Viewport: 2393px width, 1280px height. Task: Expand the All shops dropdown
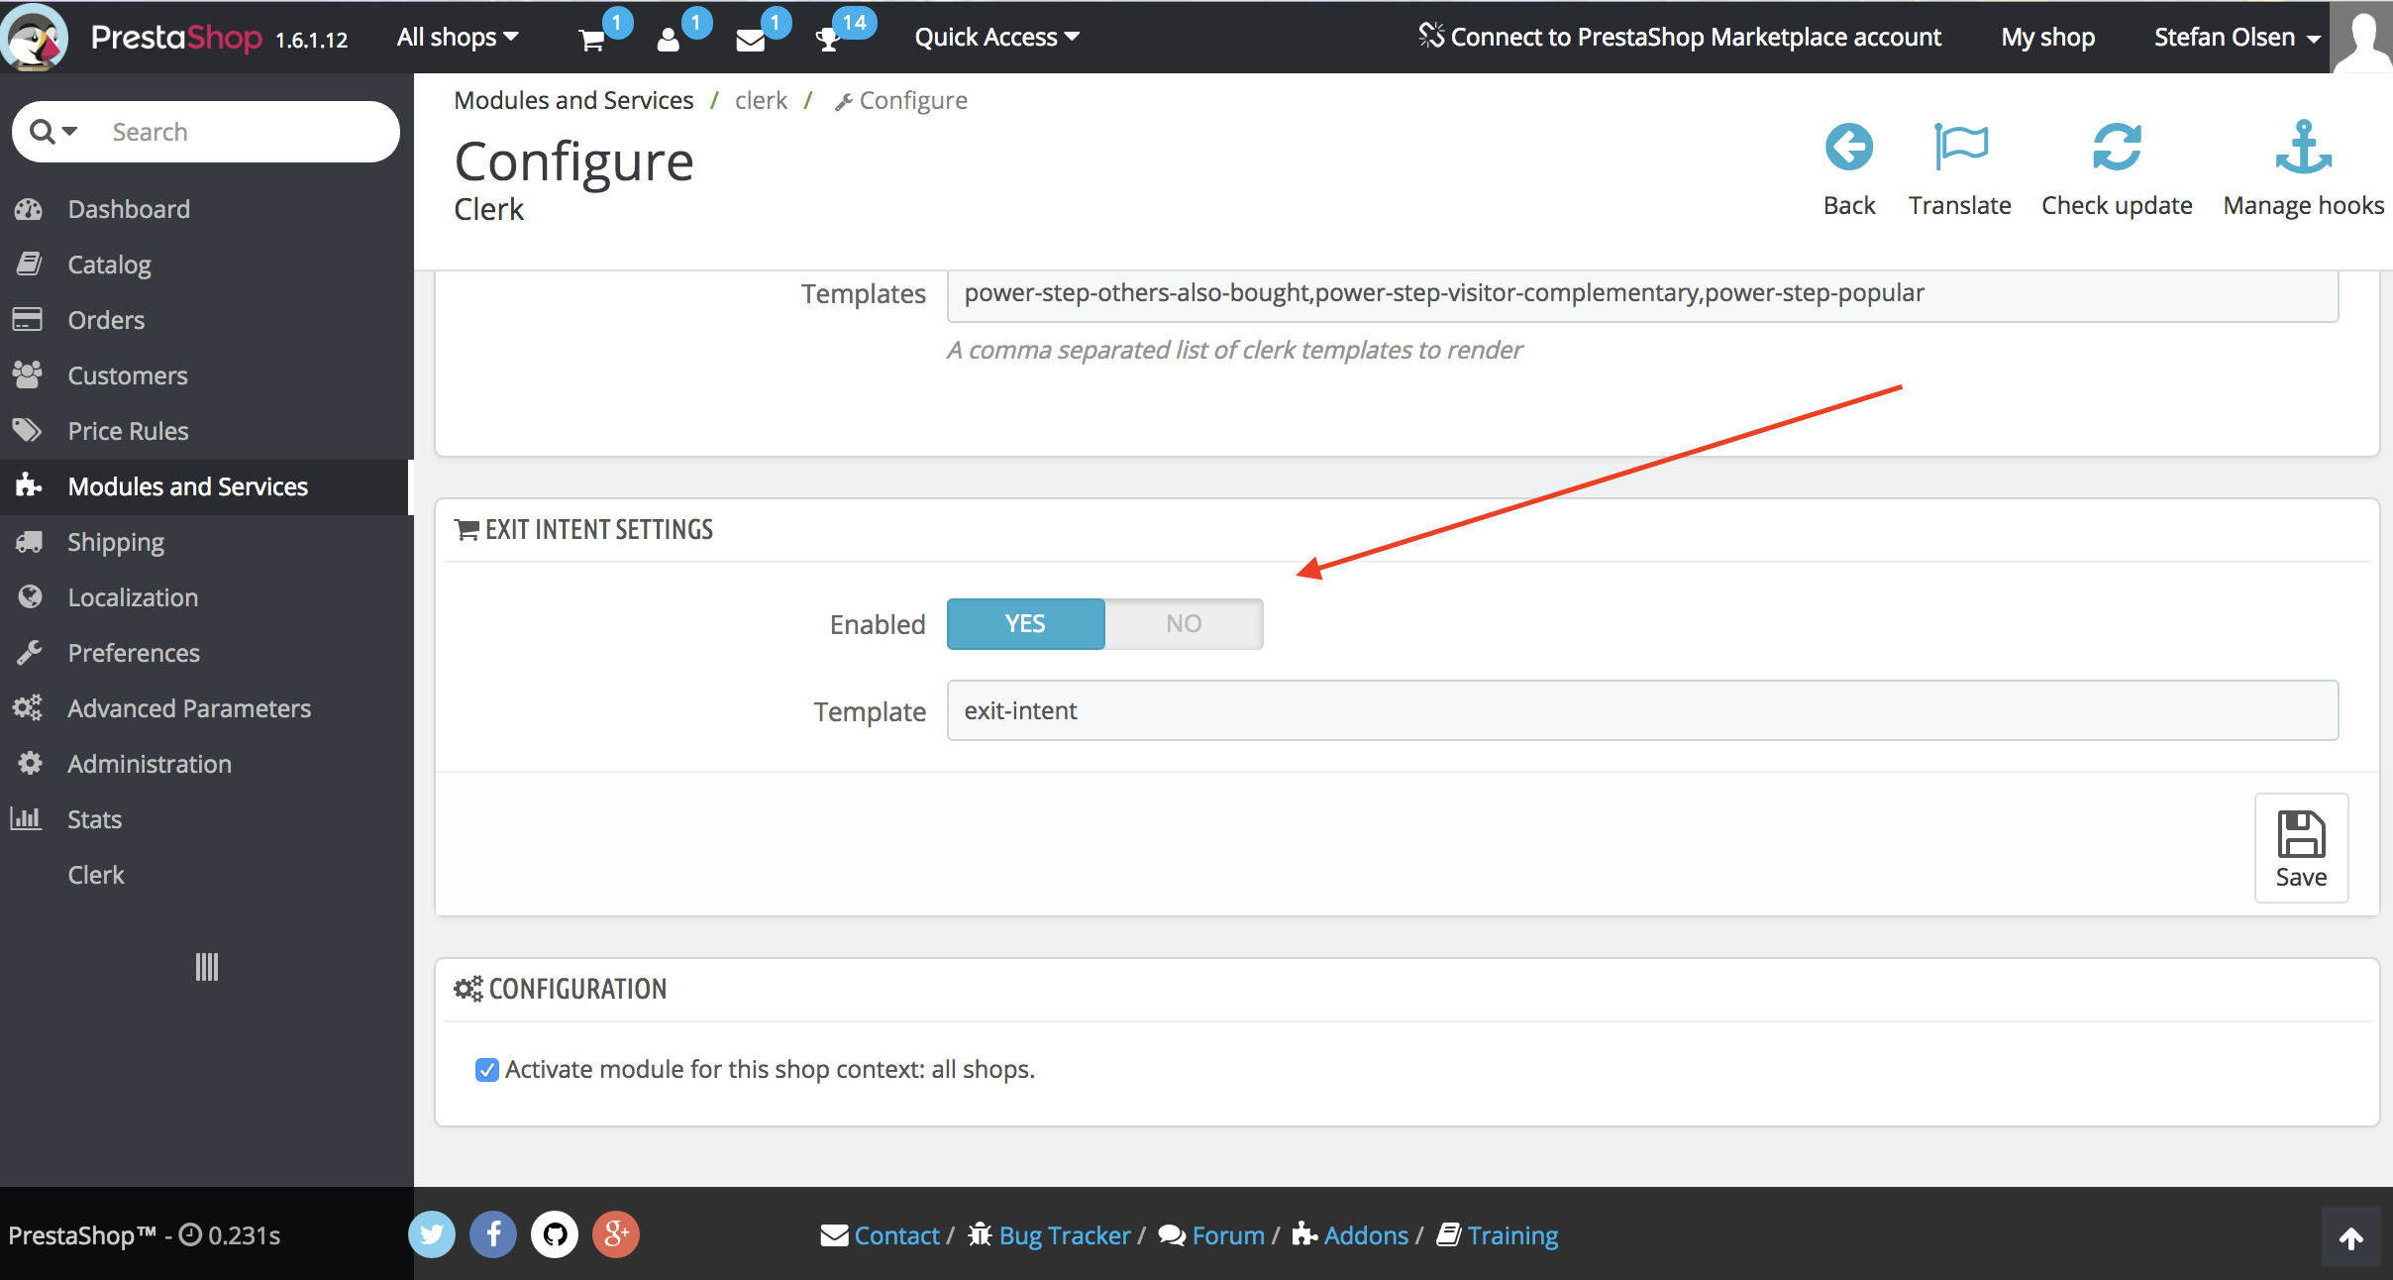coord(458,38)
